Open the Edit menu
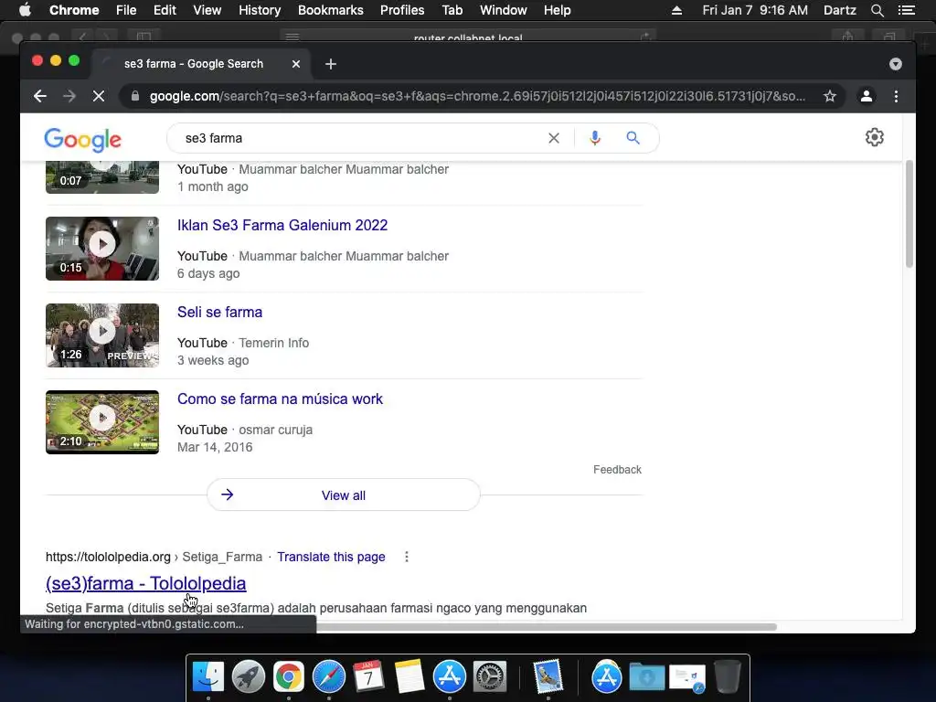This screenshot has height=702, width=936. coord(165,10)
